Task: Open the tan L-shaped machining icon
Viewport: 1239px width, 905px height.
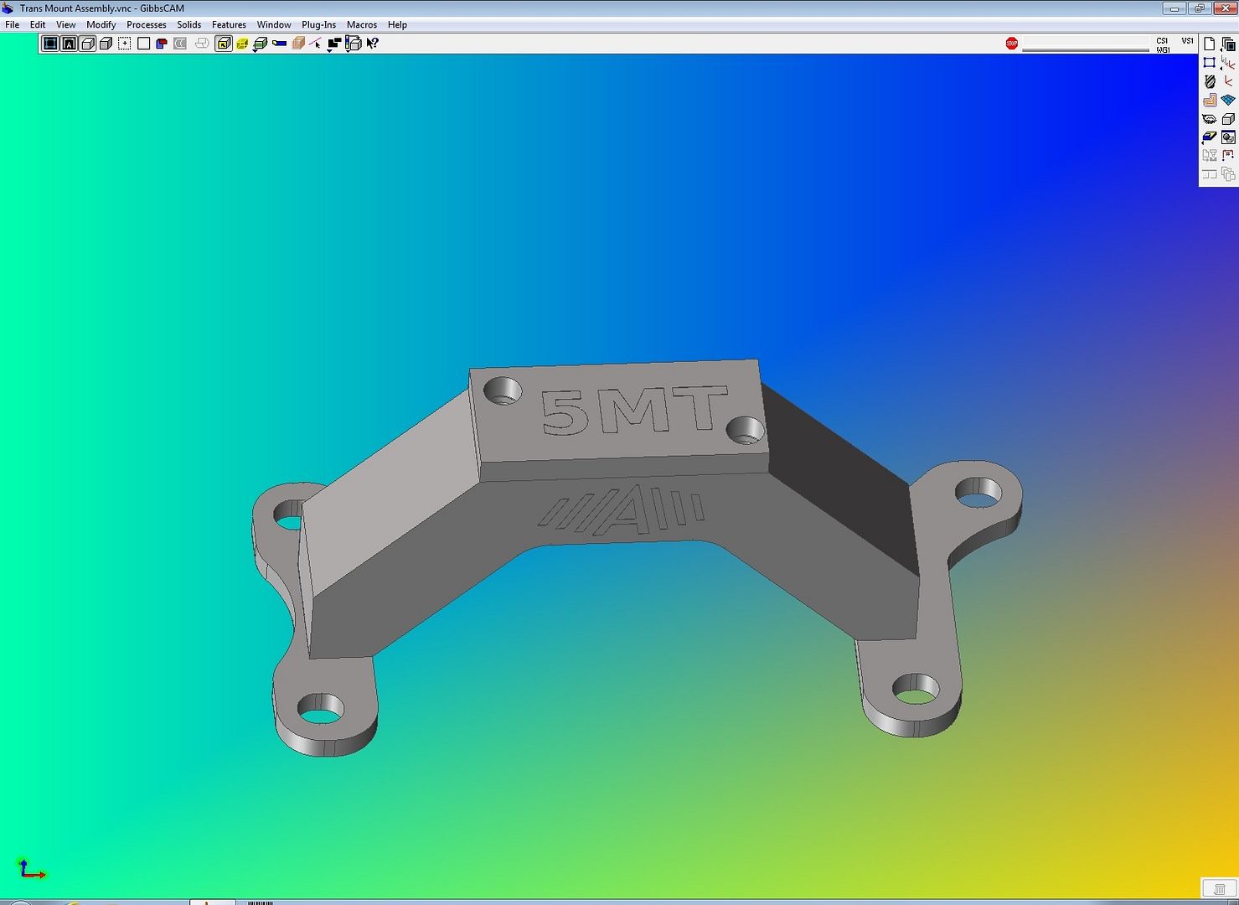Action: click(1210, 100)
